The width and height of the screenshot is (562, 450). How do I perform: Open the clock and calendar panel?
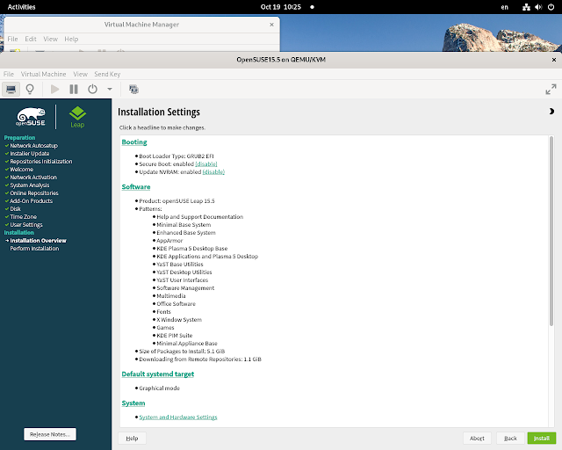click(281, 7)
